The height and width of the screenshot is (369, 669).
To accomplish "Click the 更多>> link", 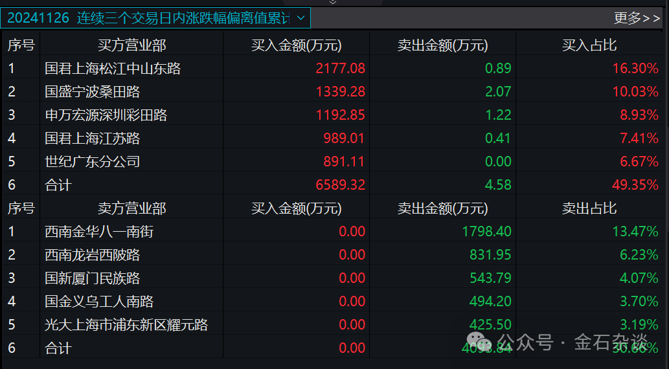I will (x=637, y=18).
